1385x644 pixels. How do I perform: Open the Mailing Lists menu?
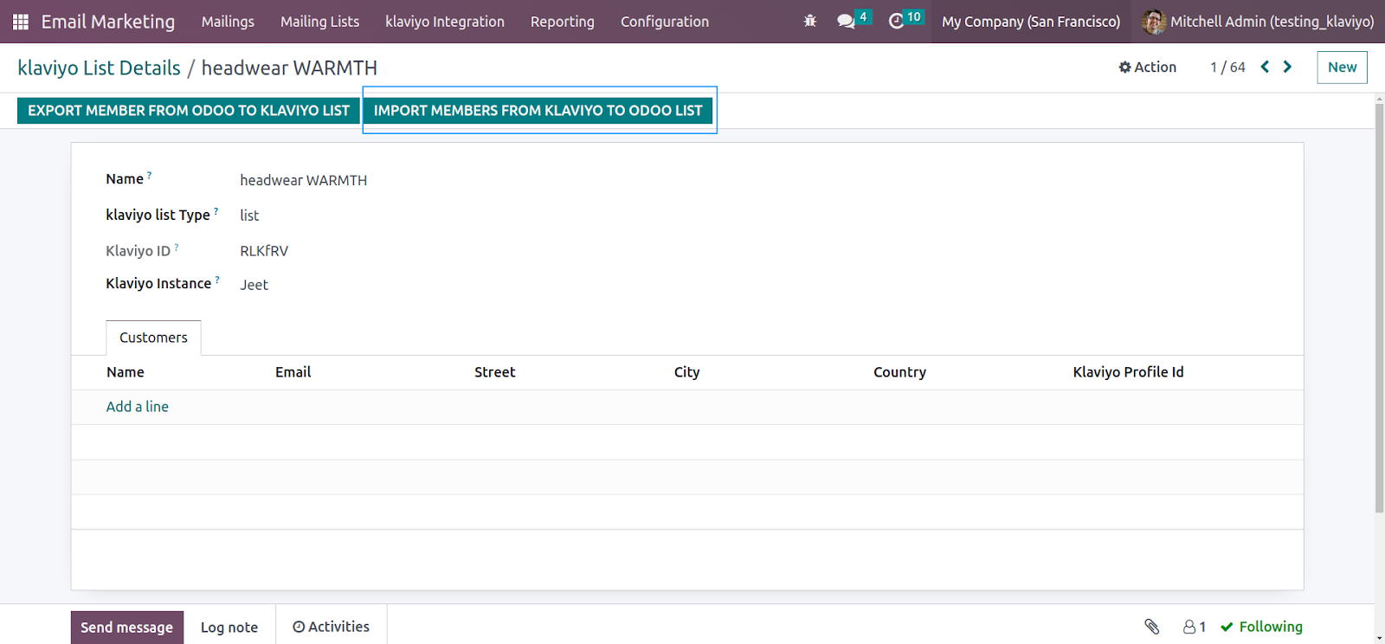pyautogui.click(x=319, y=22)
